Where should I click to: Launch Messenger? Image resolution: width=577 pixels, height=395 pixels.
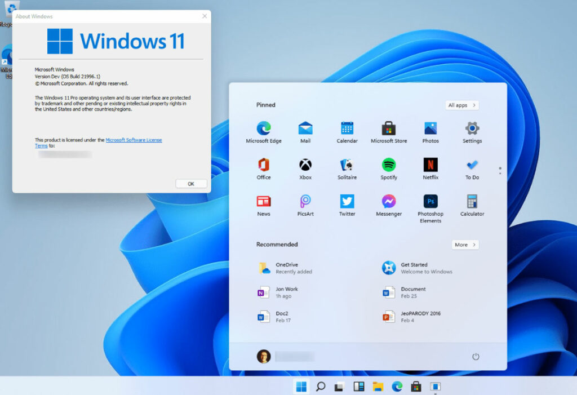coord(389,205)
